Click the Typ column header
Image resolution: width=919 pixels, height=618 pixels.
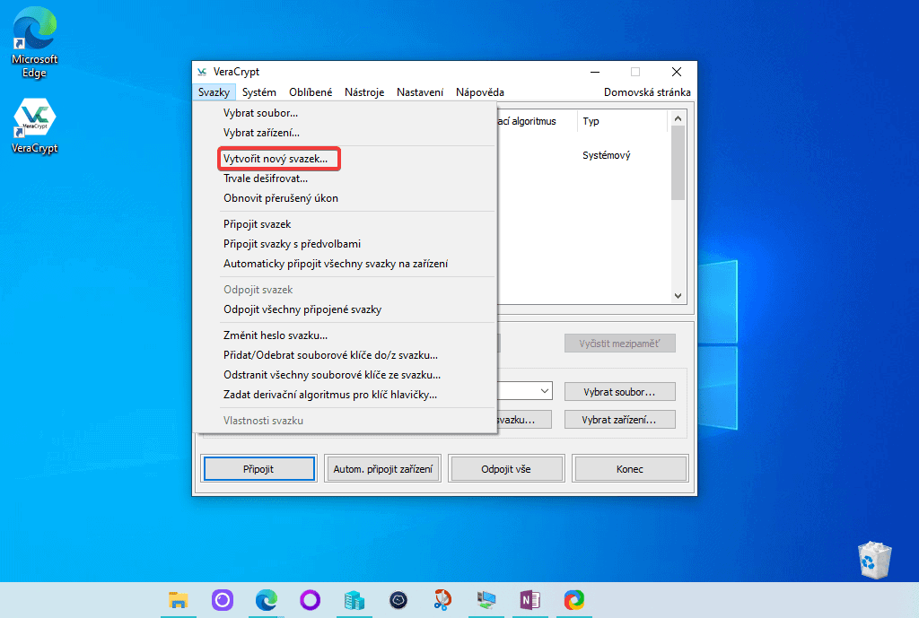point(622,121)
